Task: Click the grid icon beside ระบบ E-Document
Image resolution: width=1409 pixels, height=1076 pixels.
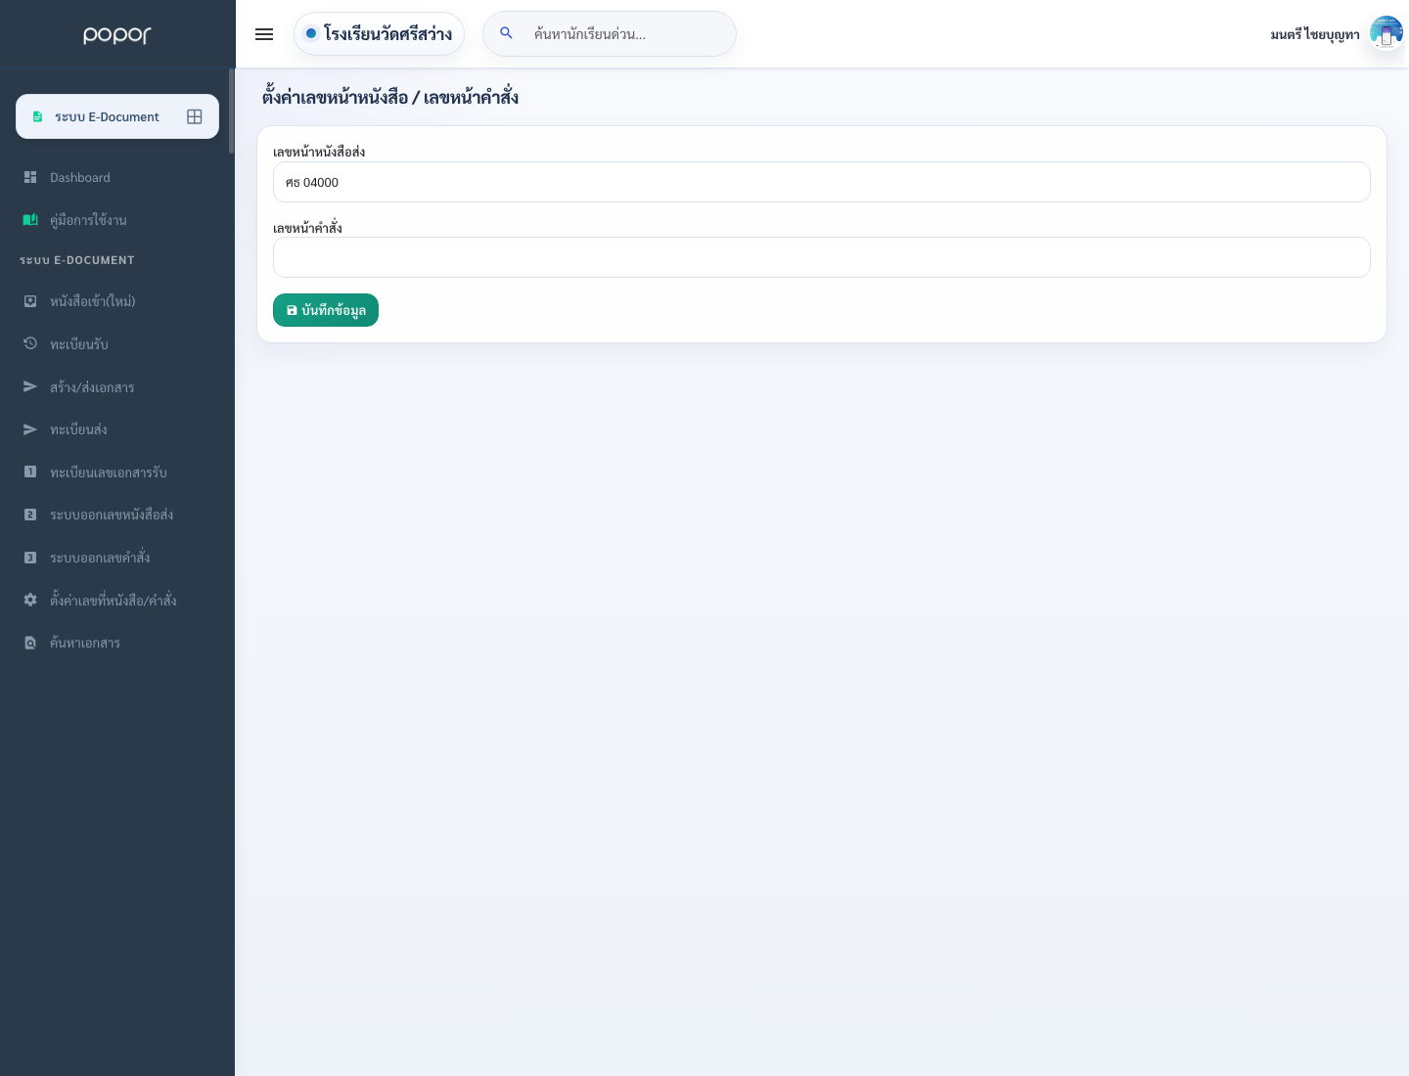Action: click(x=195, y=116)
